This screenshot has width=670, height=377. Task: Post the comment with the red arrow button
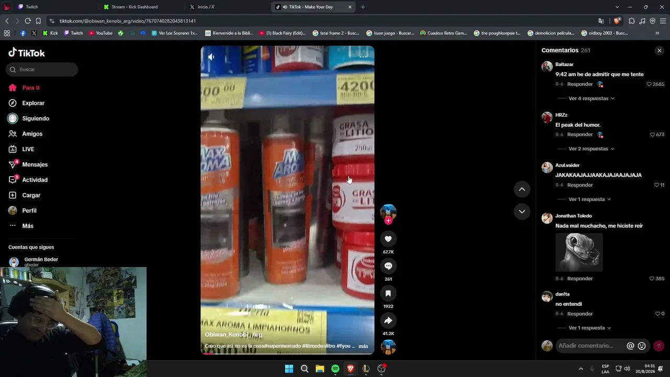point(658,346)
